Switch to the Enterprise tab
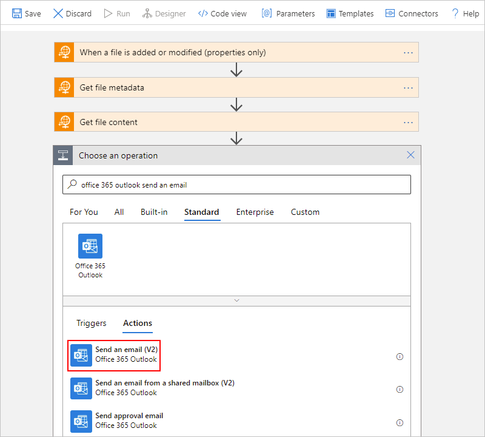The image size is (485, 437). [x=255, y=212]
